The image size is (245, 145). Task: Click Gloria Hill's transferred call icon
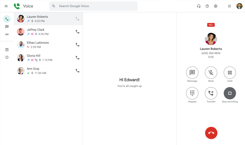tap(36, 60)
